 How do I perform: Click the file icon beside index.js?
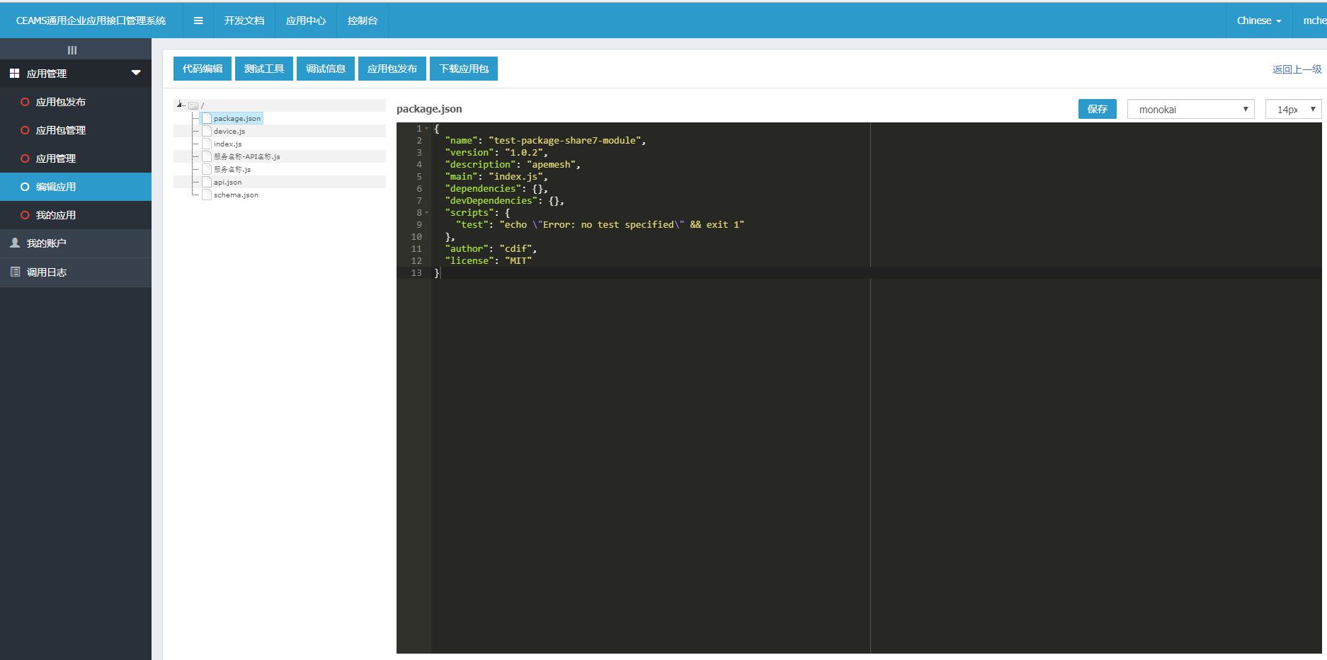207,144
